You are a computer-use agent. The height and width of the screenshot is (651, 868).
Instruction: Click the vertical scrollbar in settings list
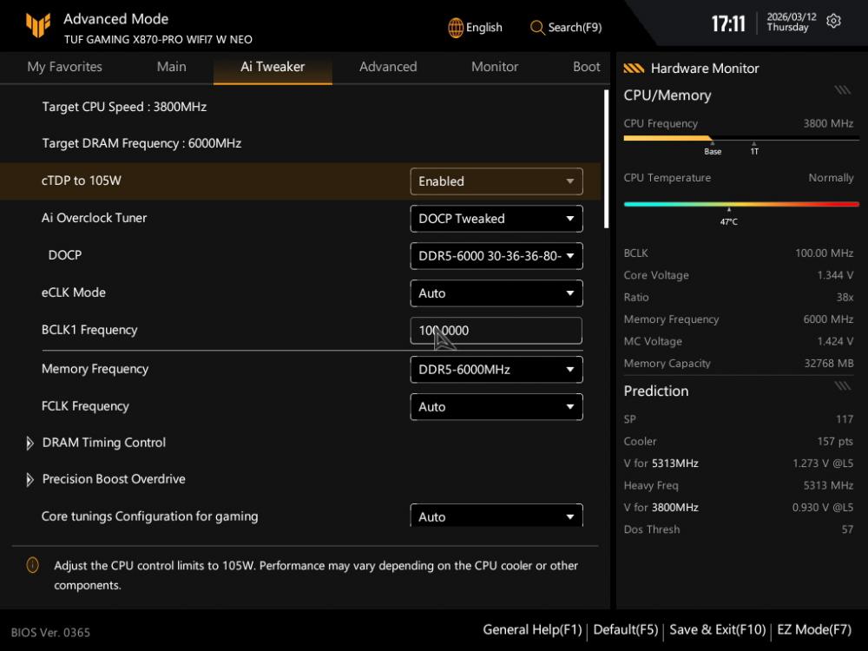(607, 159)
